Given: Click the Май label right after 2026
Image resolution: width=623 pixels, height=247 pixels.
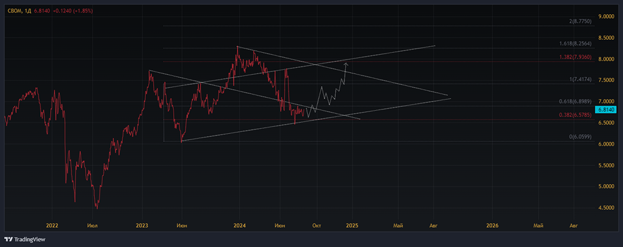Looking at the screenshot, I should tap(538, 226).
